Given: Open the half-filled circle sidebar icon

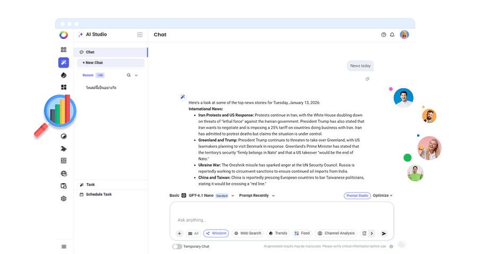Looking at the screenshot, I should tap(64, 136).
